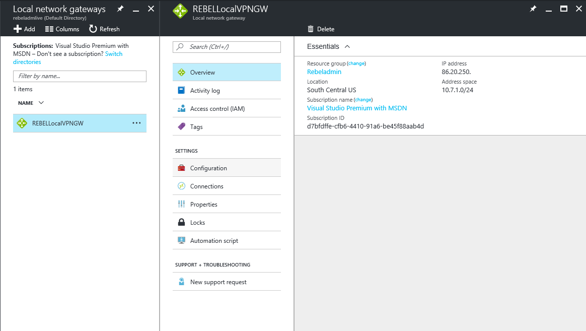Open the Locks settings item
The image size is (586, 331).
[x=227, y=222]
